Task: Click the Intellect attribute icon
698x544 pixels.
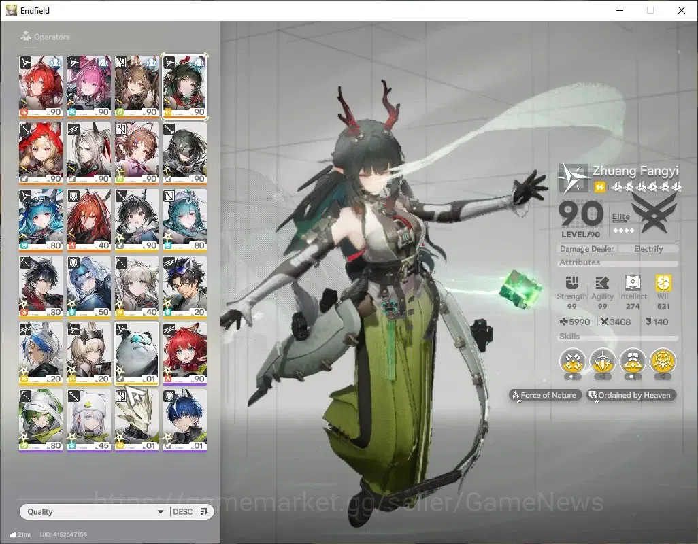Action: 633,282
